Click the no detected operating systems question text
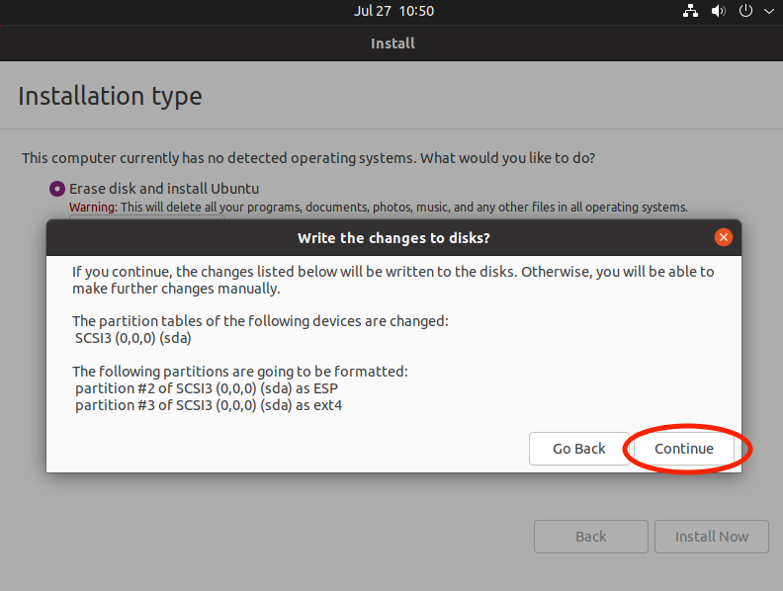Screen dimensions: 783x591 point(308,158)
